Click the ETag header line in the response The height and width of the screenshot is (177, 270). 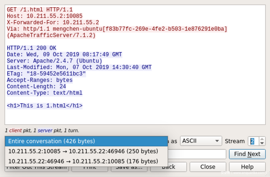tap(46, 74)
